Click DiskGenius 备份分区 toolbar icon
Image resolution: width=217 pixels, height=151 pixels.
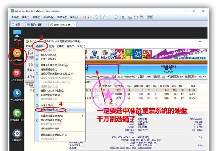coord(105,54)
